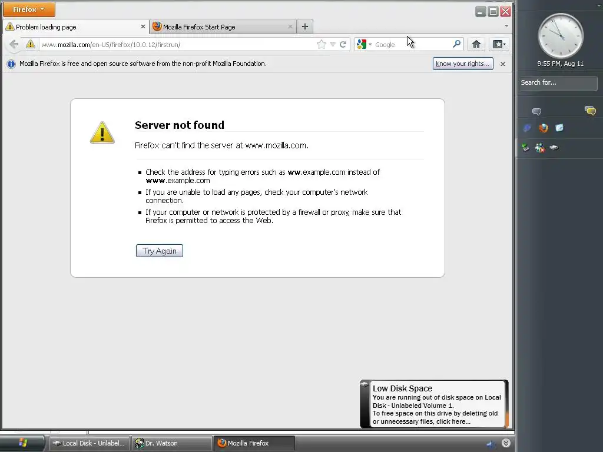This screenshot has height=452, width=603.
Task: Close the Problem loading page tab
Action: pos(143,26)
